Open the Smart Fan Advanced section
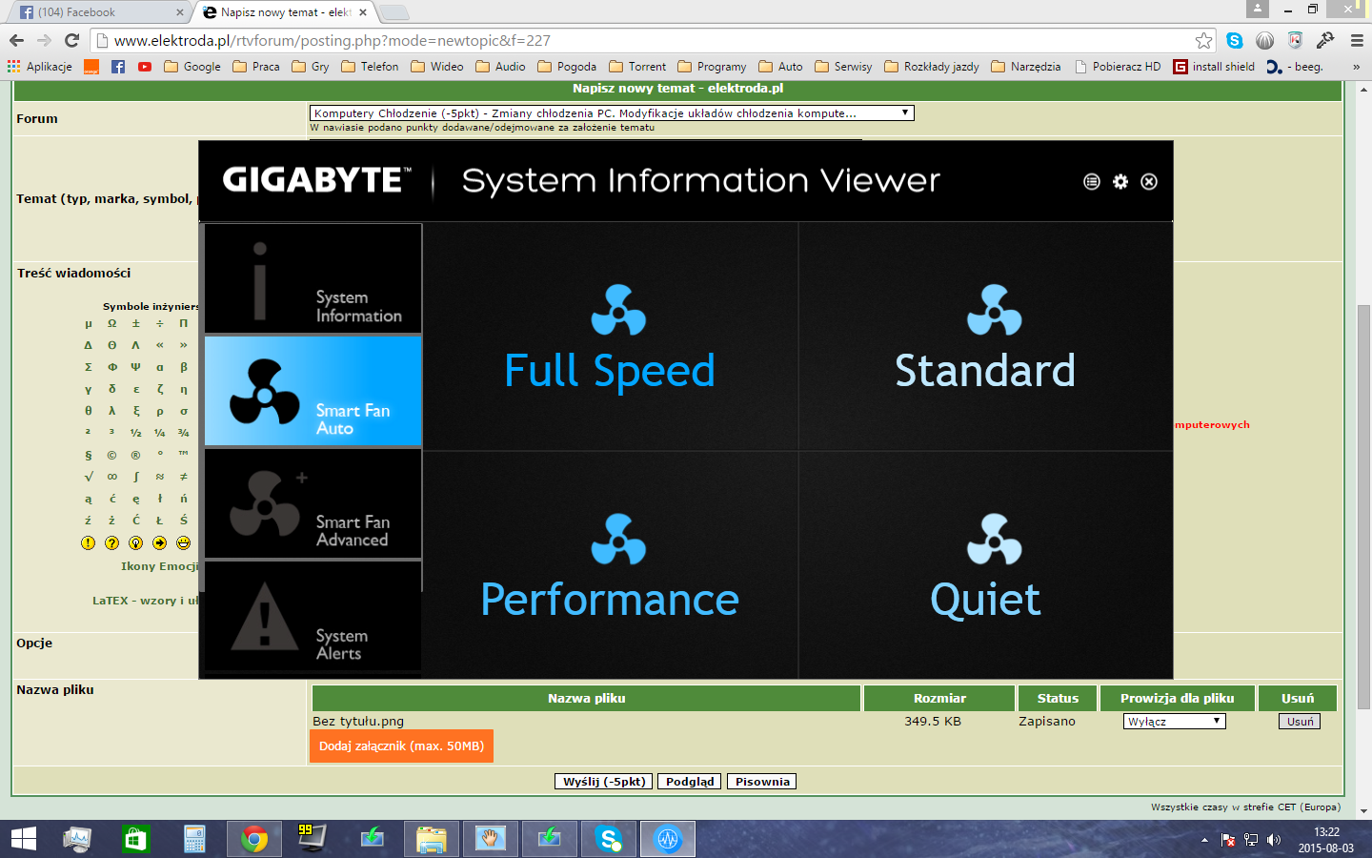This screenshot has height=858, width=1372. [313, 503]
